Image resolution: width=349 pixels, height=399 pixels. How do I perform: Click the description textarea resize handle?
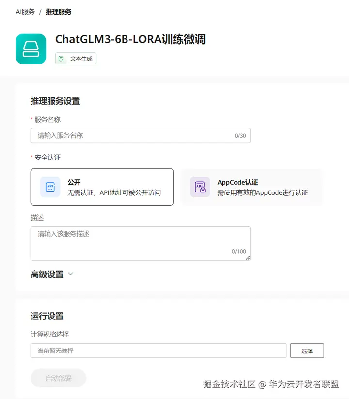coord(248,258)
